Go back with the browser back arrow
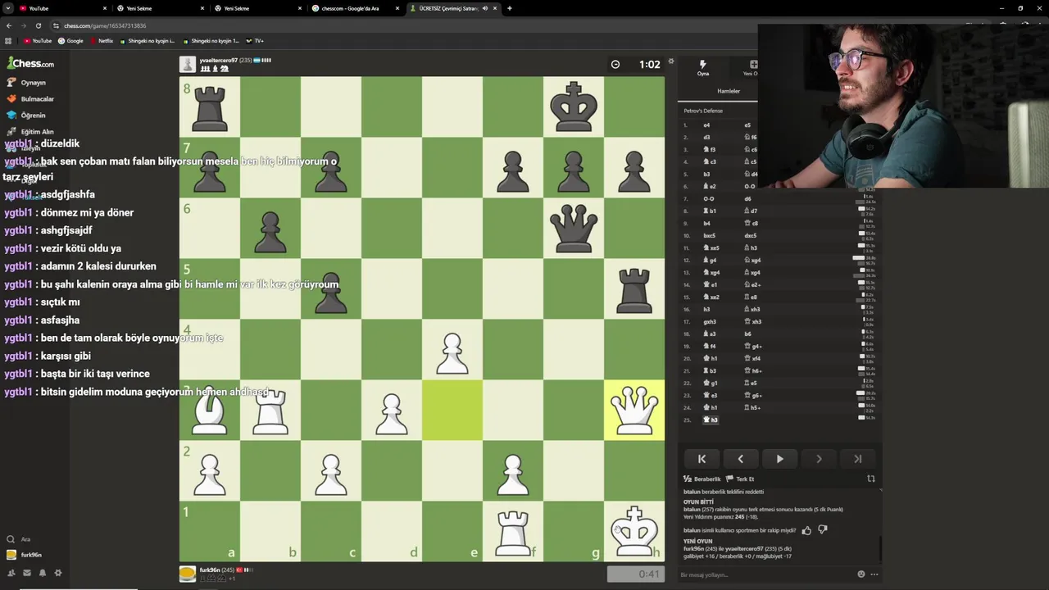Viewport: 1049px width, 590px height. [x=8, y=25]
